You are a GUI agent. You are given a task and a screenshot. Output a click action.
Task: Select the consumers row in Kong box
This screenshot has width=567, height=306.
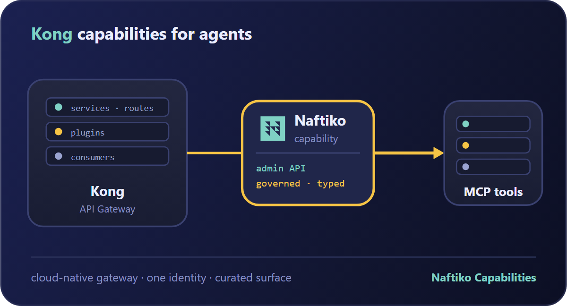click(107, 156)
